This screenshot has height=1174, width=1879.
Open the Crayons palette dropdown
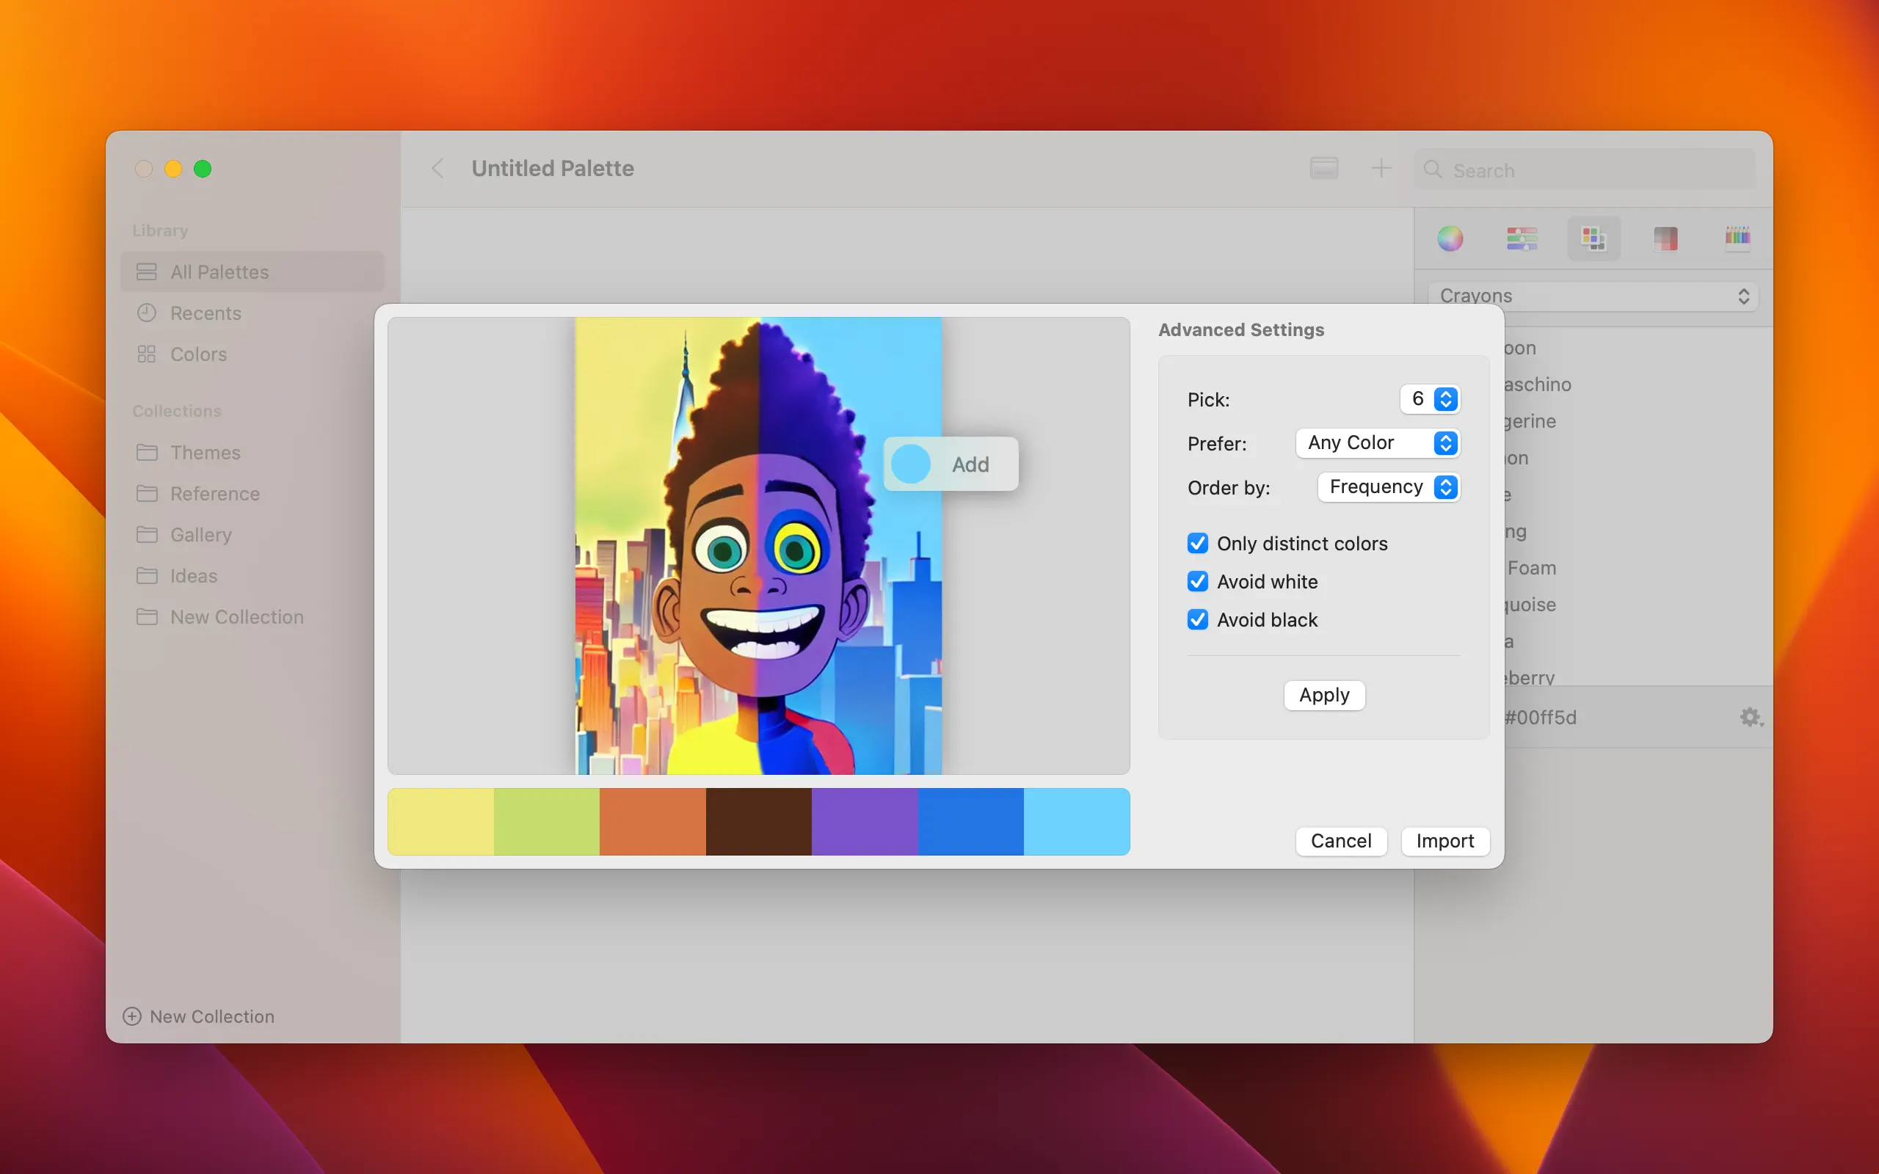[1593, 296]
